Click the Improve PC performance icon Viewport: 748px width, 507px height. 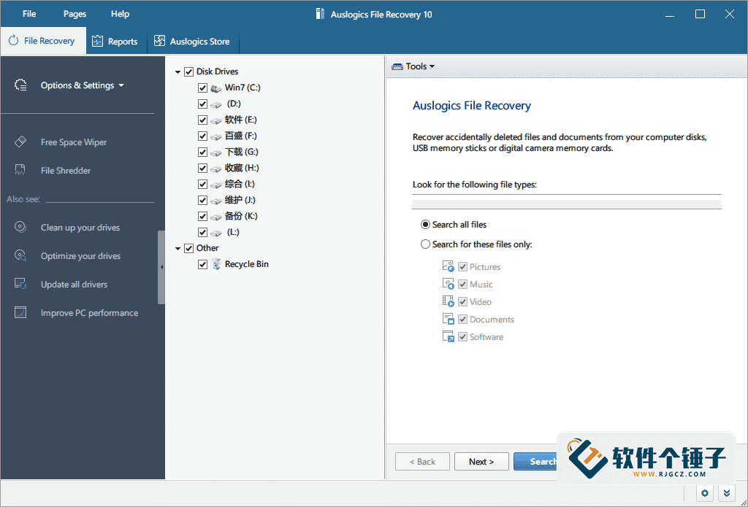point(20,312)
